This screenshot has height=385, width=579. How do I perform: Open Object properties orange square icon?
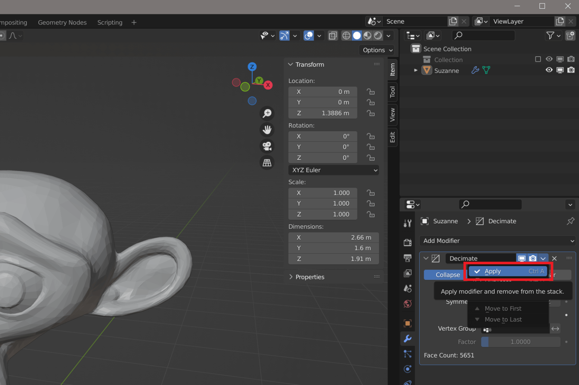407,323
